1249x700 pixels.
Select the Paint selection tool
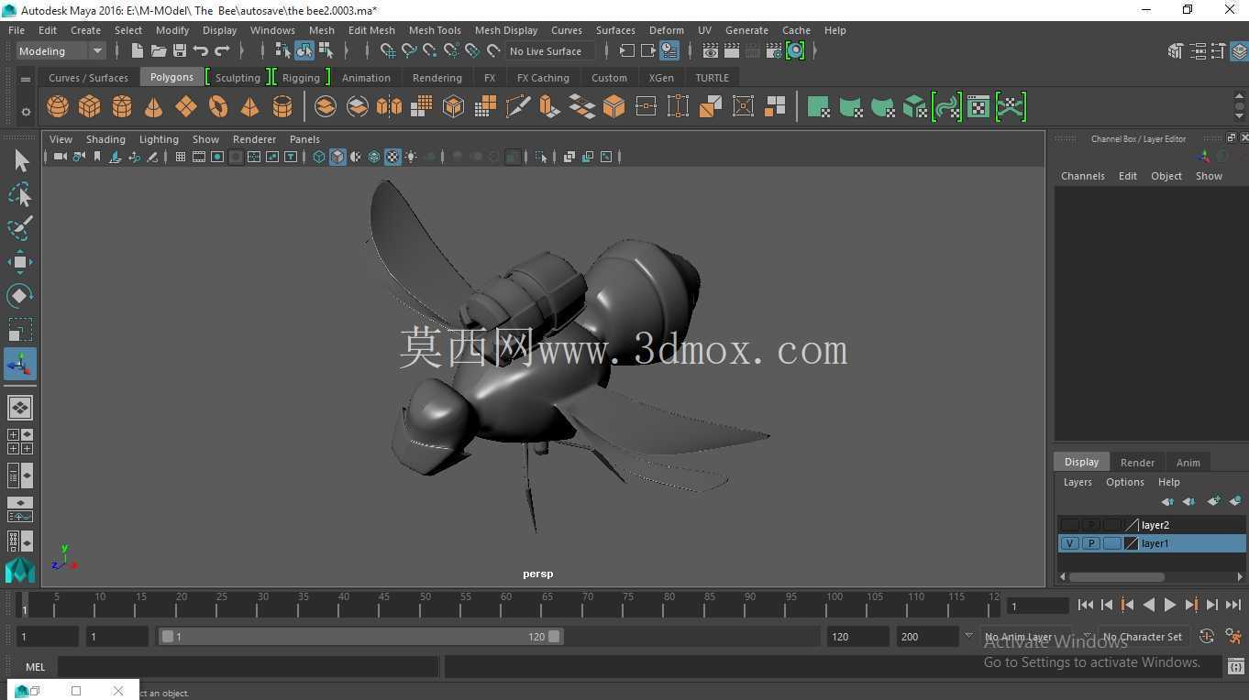20,228
